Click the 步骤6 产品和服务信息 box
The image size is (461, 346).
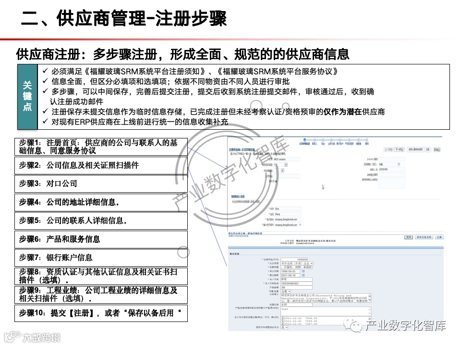click(101, 239)
